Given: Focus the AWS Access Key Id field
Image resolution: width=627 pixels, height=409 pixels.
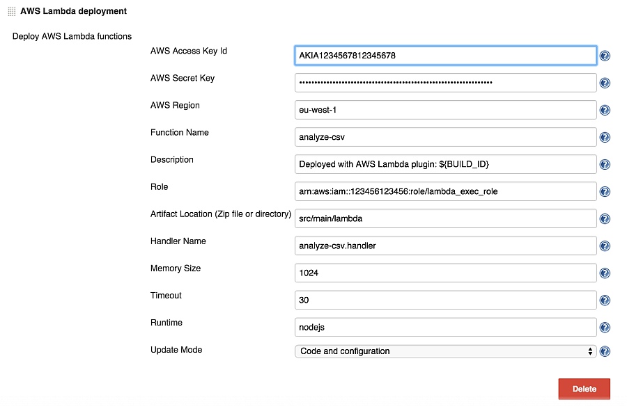Looking at the screenshot, I should click(445, 56).
